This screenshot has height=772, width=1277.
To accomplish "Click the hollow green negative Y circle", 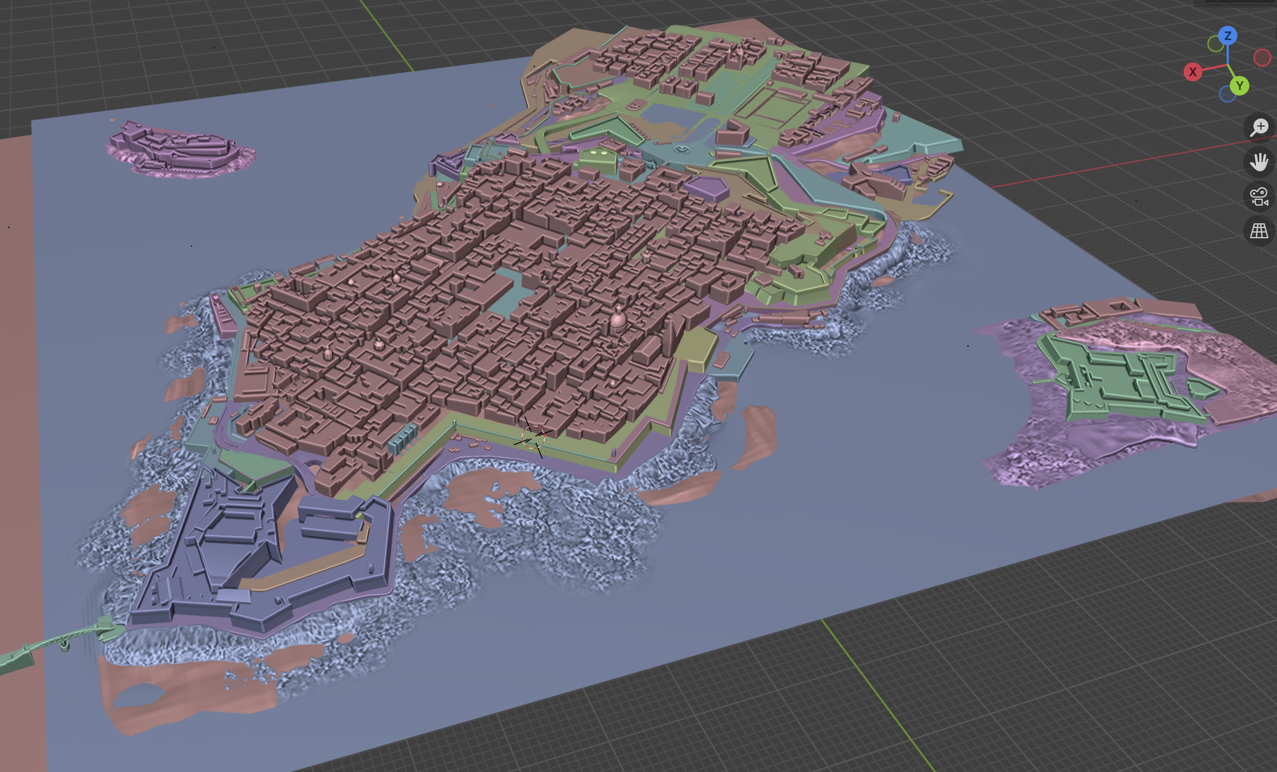I will tap(1215, 44).
